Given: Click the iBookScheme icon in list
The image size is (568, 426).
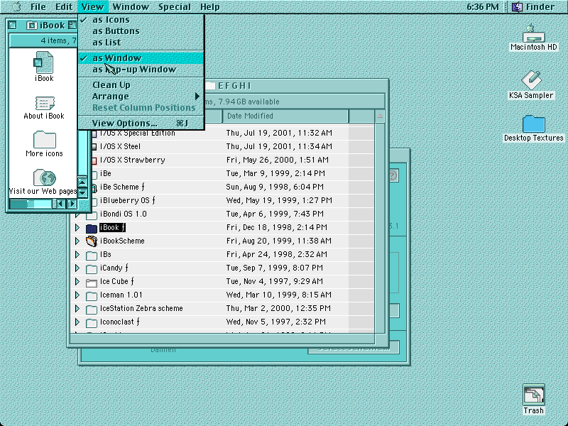Looking at the screenshot, I should pyautogui.click(x=92, y=241).
